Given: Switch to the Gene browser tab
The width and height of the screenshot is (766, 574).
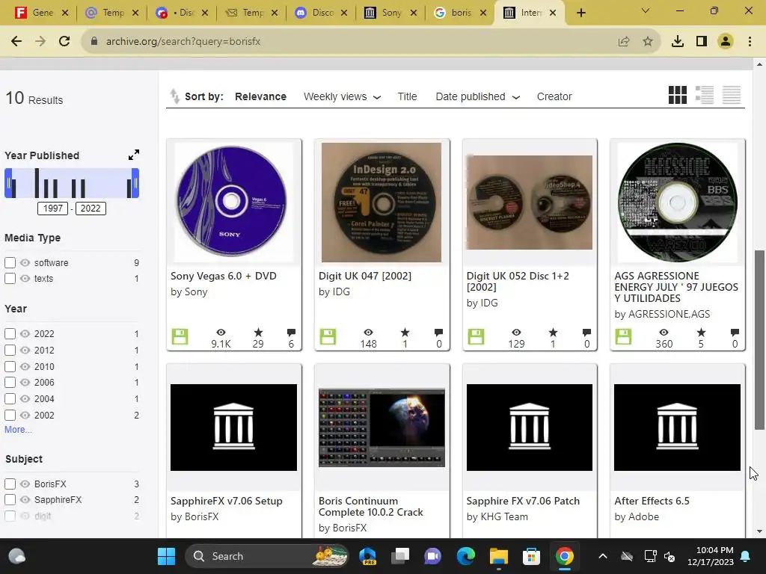Looking at the screenshot, I should 42,13.
